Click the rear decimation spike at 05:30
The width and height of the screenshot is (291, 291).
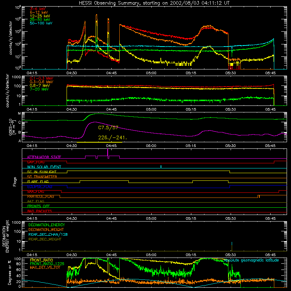[232, 246]
